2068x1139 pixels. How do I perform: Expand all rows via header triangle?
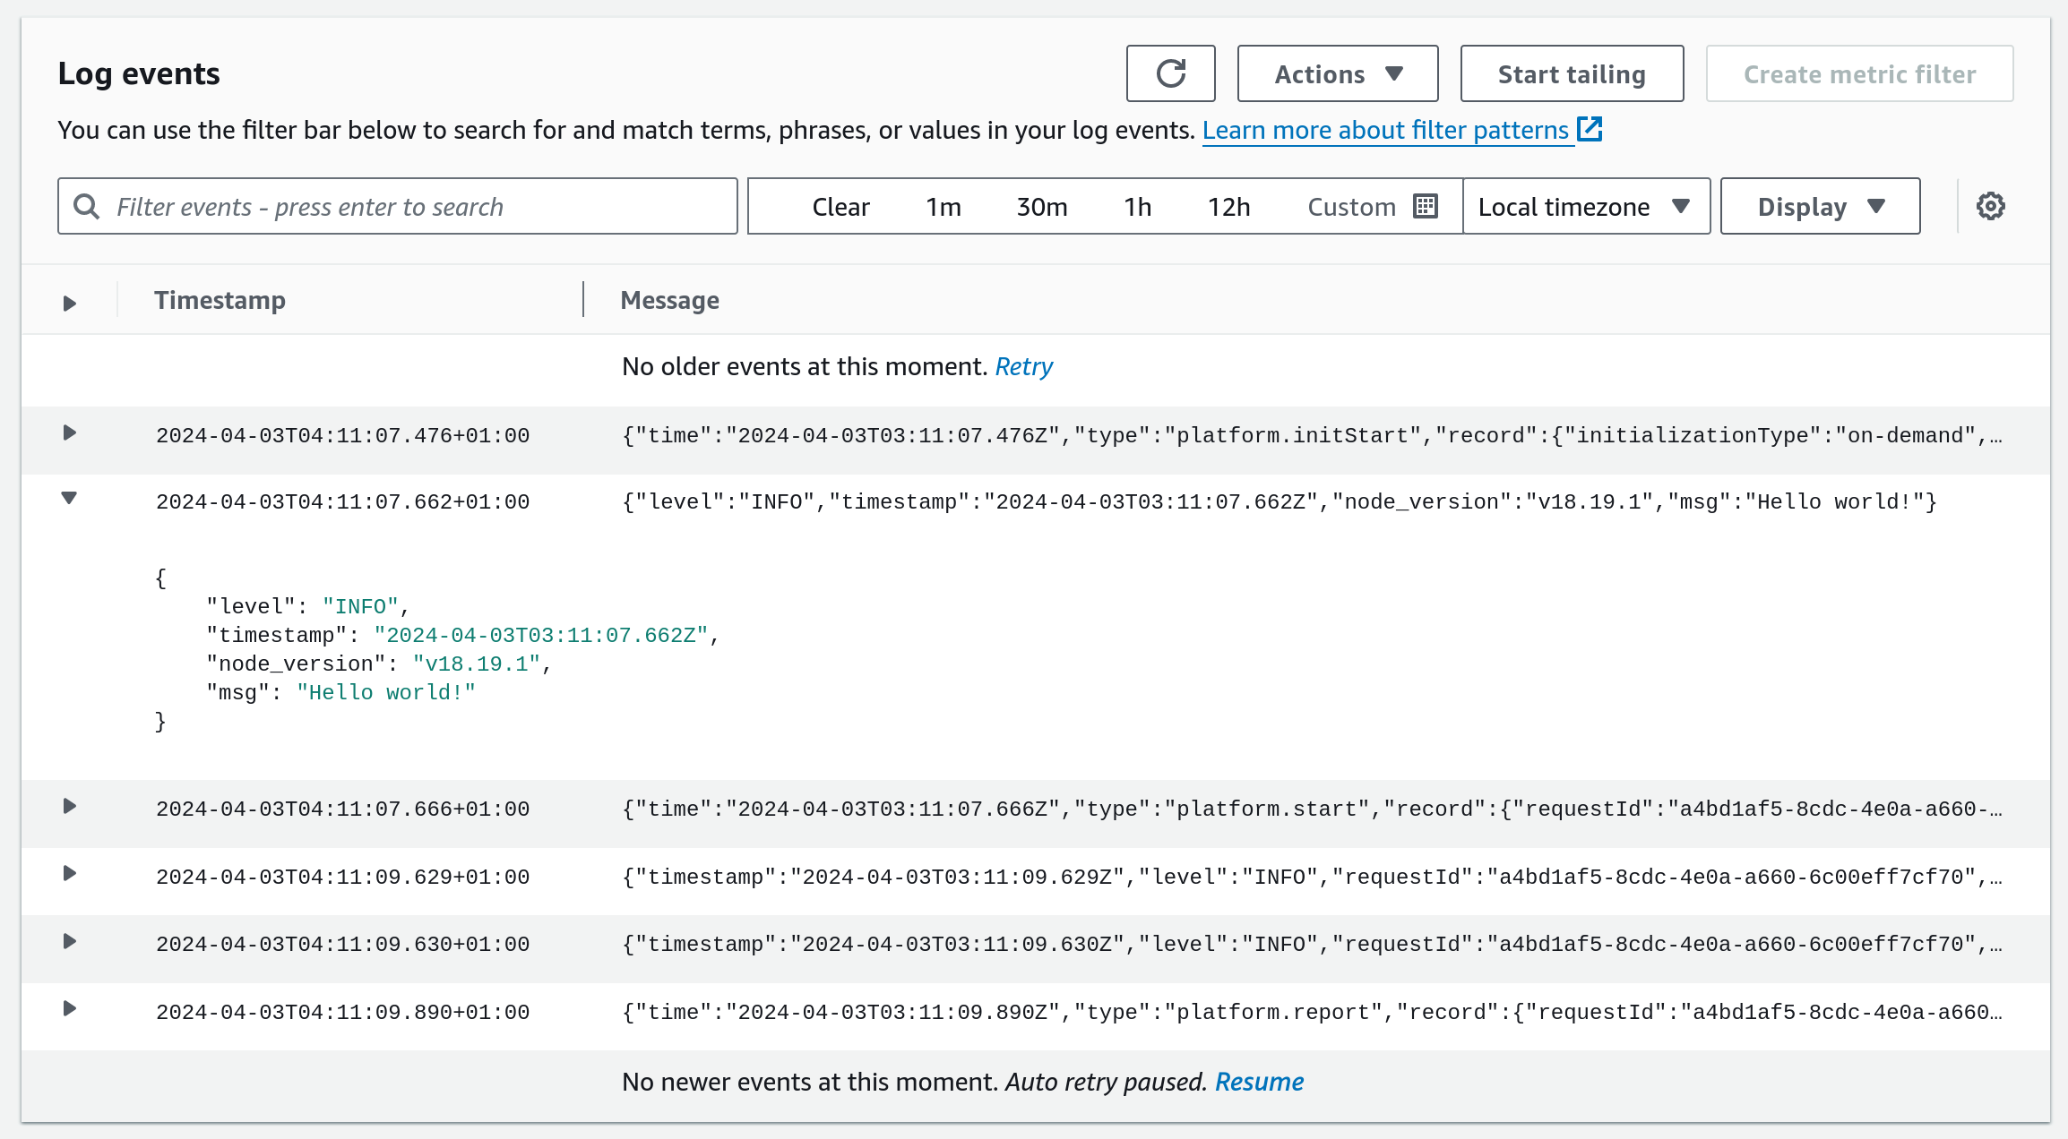(69, 303)
